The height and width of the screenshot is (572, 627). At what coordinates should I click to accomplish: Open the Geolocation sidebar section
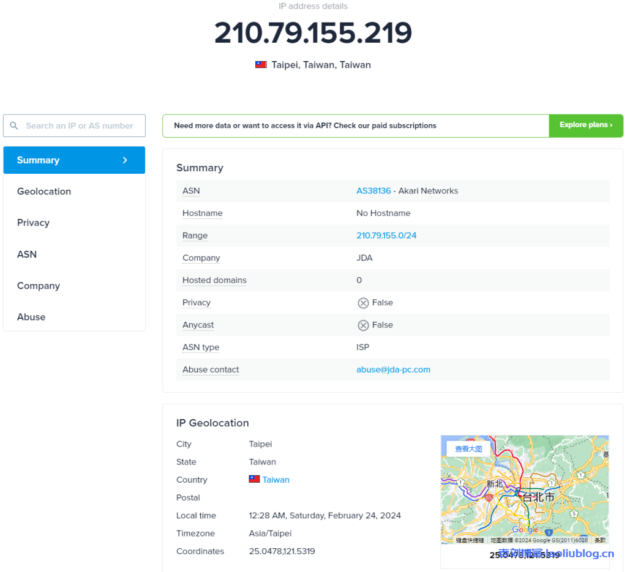(44, 191)
